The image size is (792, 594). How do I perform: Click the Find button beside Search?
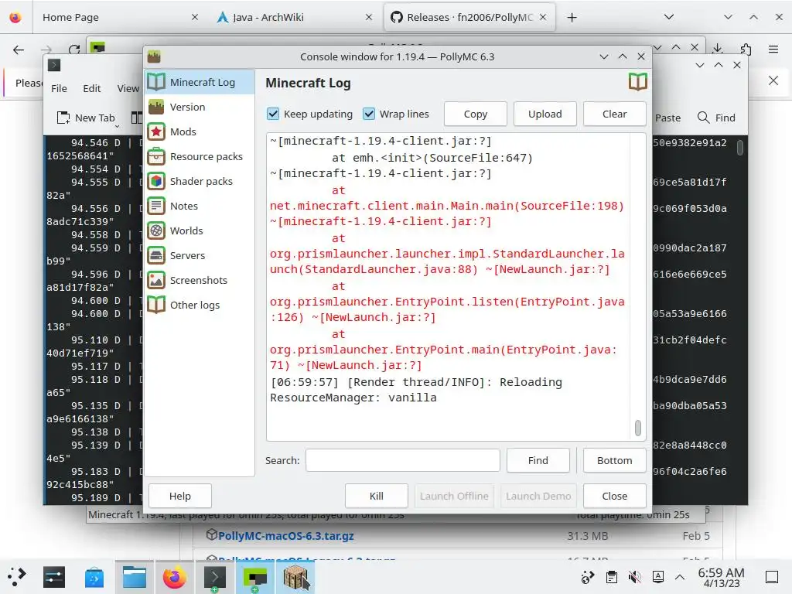coord(538,461)
